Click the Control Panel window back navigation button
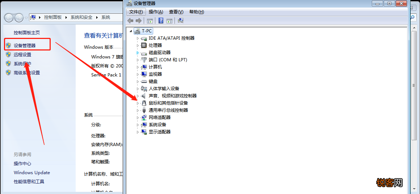The width and height of the screenshot is (420, 194). [9, 18]
